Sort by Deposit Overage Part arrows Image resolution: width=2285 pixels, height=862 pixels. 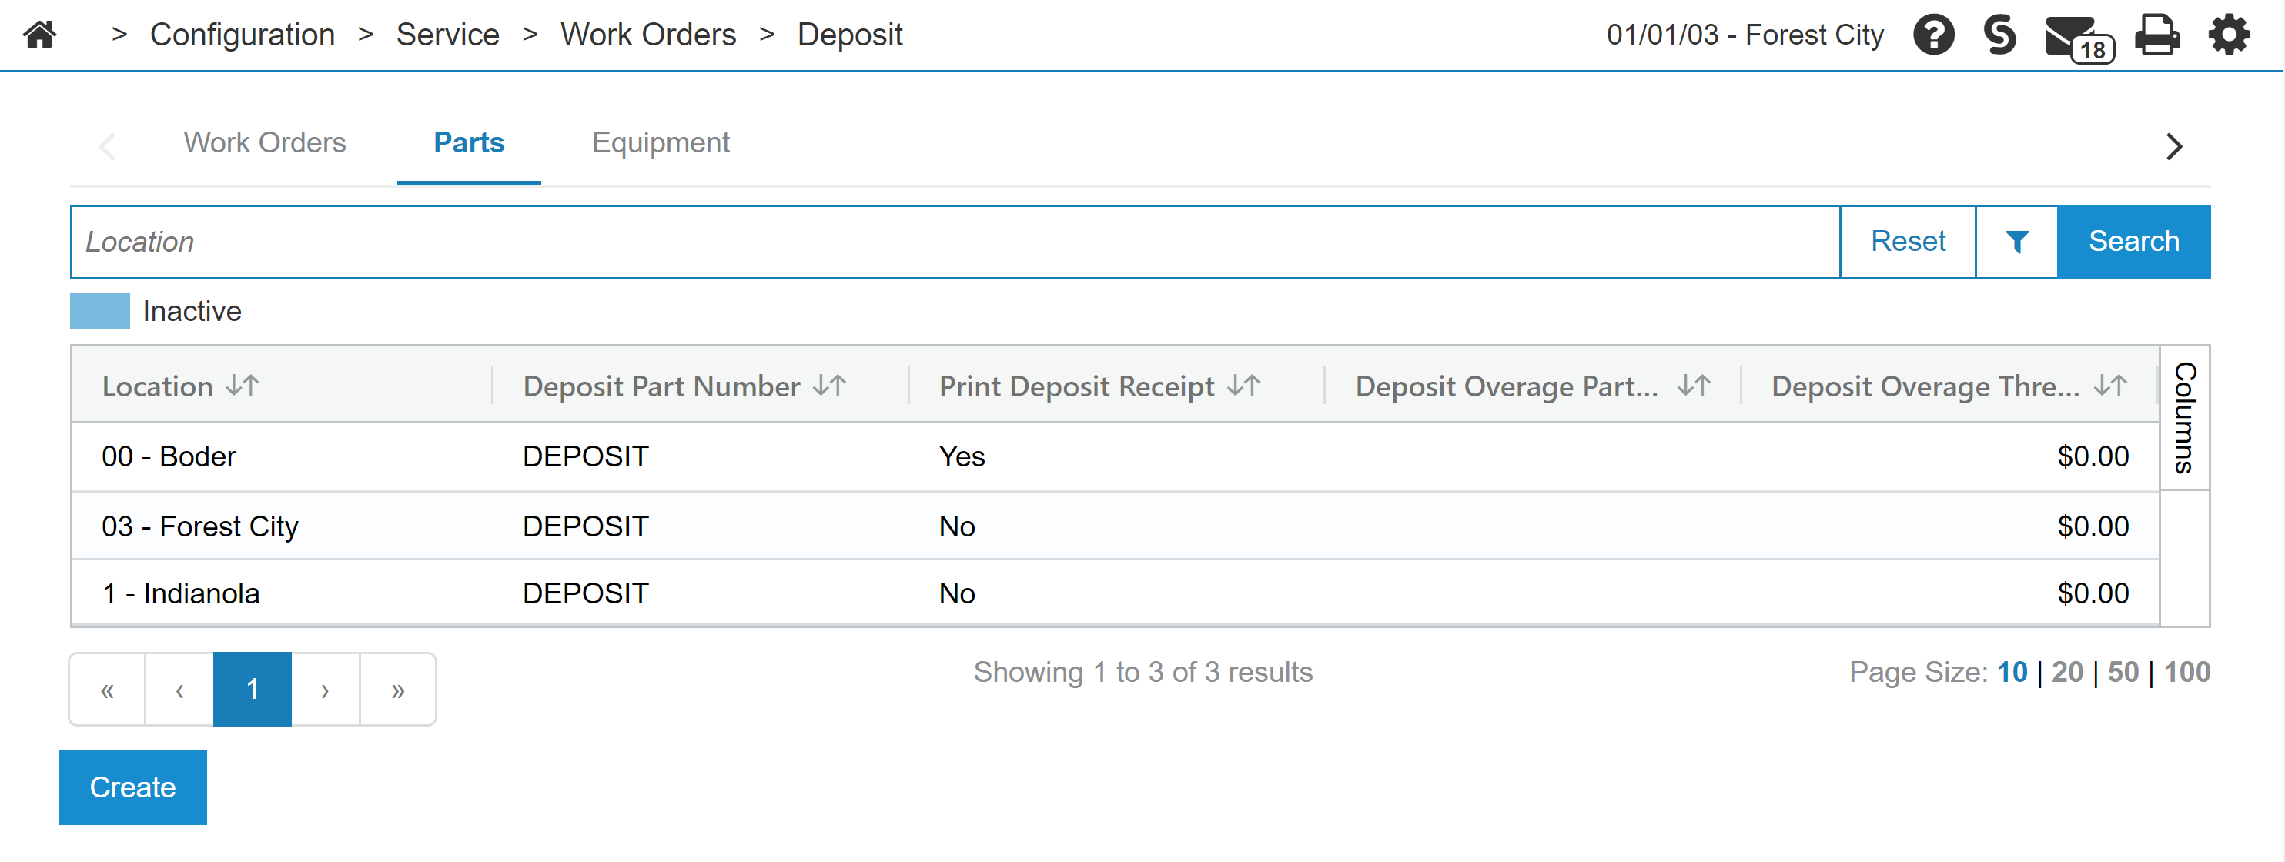[x=1694, y=386]
